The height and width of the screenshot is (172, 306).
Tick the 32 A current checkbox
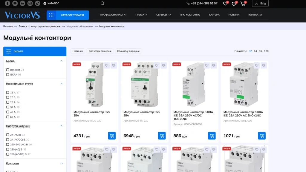pos(7,107)
